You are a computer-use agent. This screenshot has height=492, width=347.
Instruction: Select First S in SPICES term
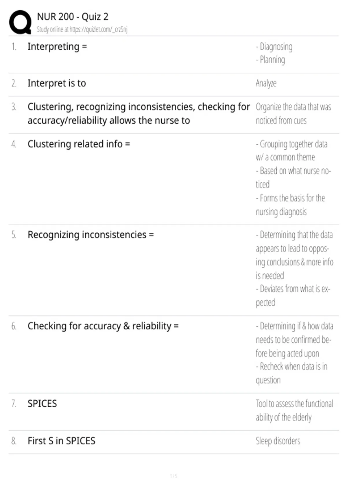pos(61,441)
